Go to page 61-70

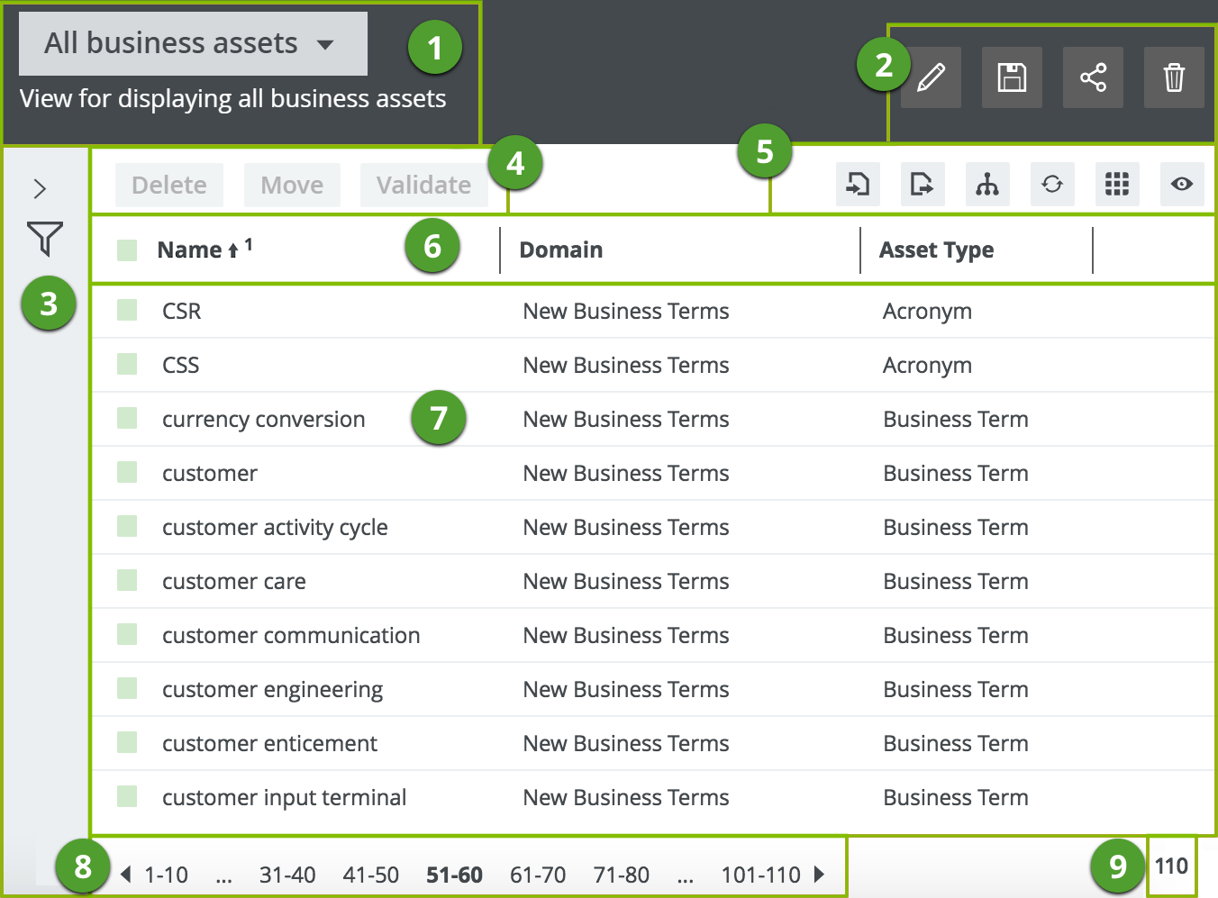tap(538, 875)
